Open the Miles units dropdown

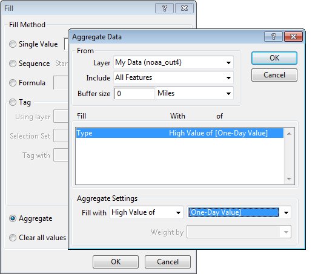(194, 93)
